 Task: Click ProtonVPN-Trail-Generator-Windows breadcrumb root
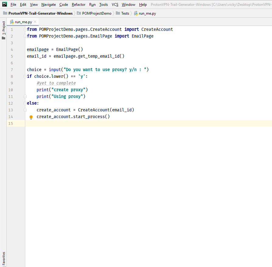coord(40,13)
